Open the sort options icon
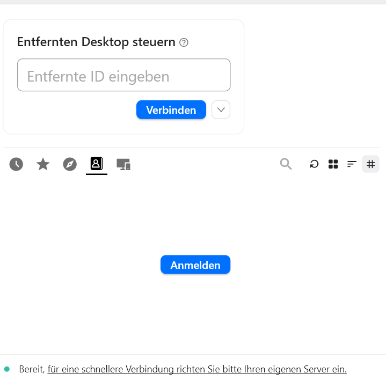Screen dimensions: 386x381 click(x=352, y=164)
